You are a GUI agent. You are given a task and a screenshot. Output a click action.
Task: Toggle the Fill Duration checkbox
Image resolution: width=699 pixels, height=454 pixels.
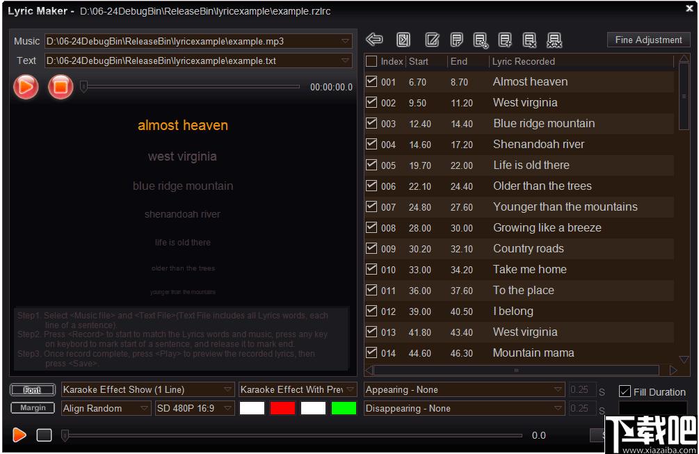coord(625,391)
